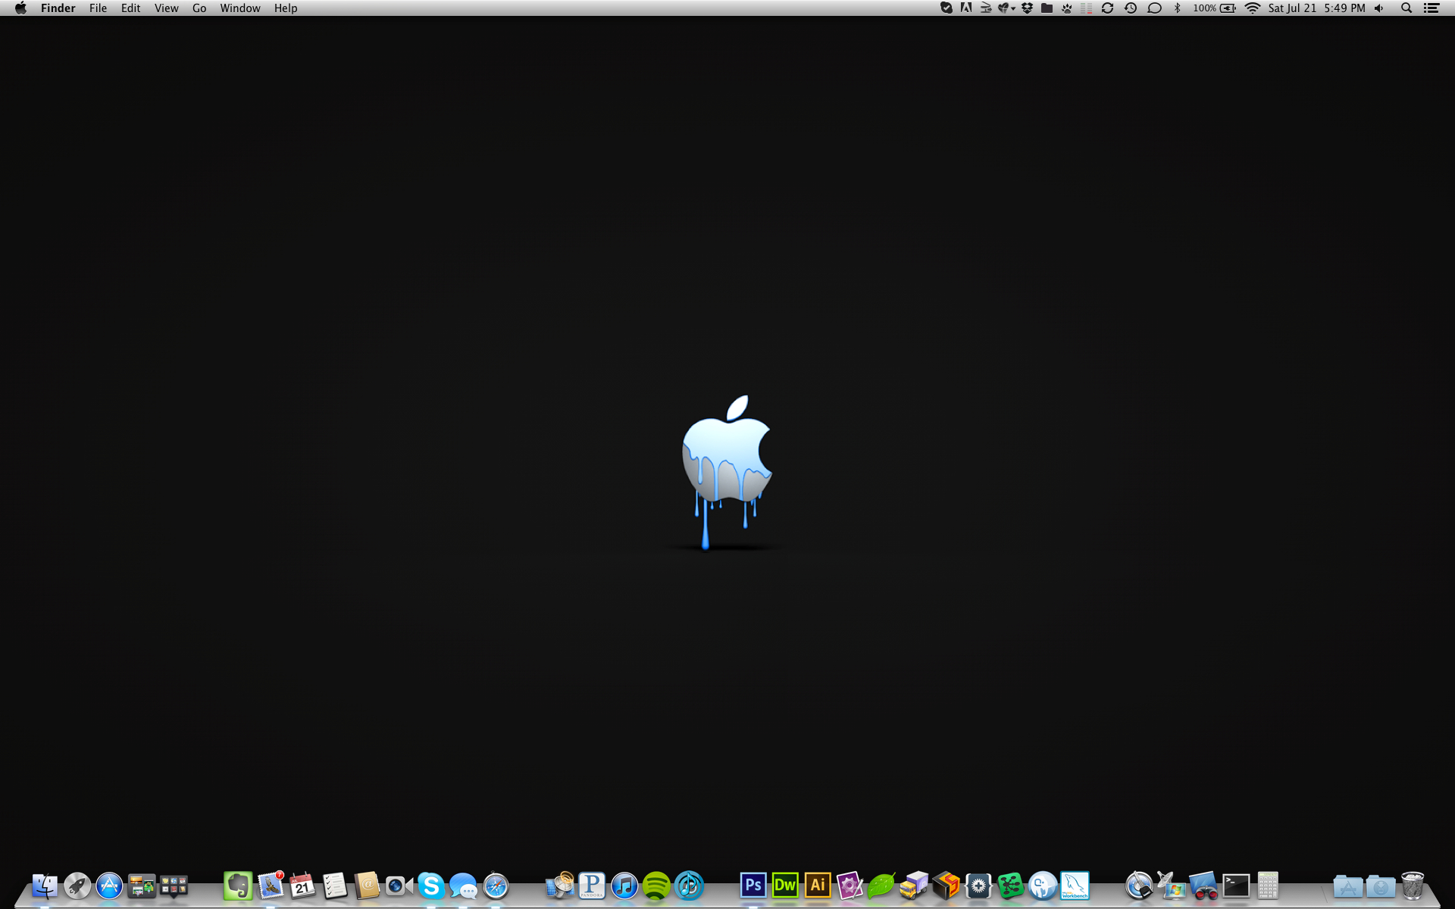The width and height of the screenshot is (1455, 909).
Task: Open the Edit menu
Action: point(130,8)
